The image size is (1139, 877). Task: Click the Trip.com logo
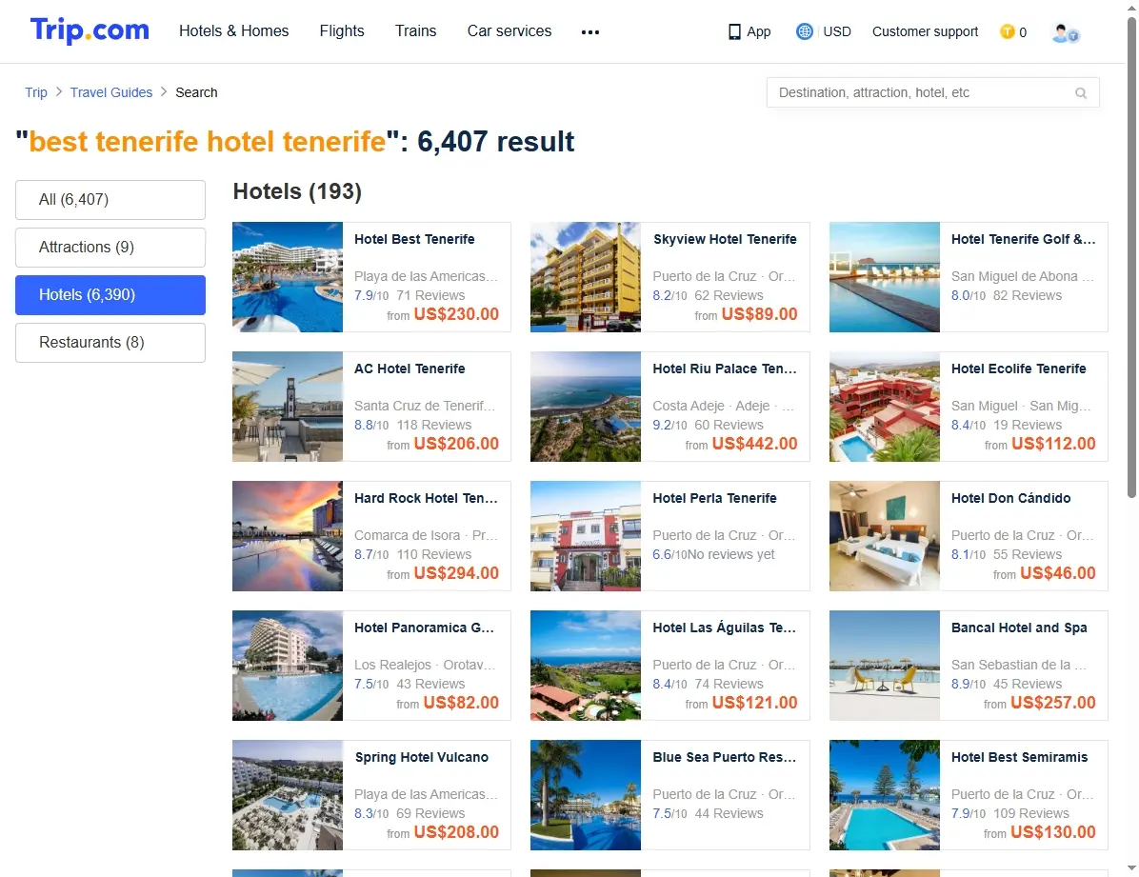pyautogui.click(x=90, y=30)
